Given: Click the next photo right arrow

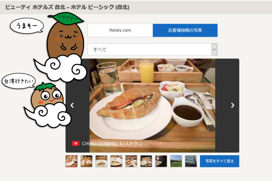Looking at the screenshot, I should (233, 105).
